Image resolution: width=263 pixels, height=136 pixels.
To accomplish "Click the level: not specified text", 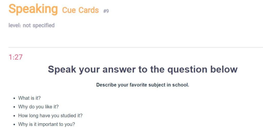I will [x=32, y=25].
